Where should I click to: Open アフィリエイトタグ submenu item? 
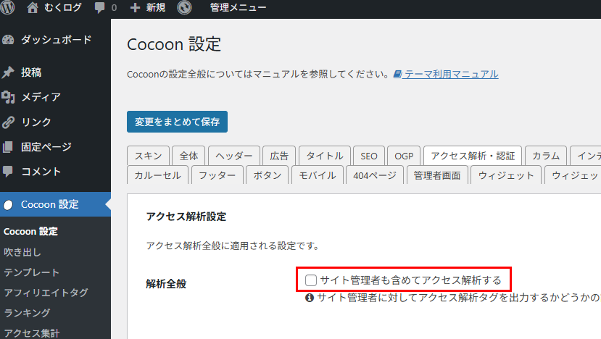point(46,293)
